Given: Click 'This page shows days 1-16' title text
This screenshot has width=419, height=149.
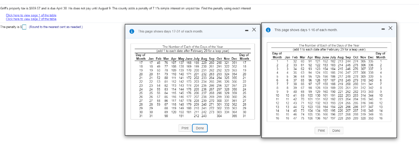Looking at the screenshot, I should coord(306,30).
